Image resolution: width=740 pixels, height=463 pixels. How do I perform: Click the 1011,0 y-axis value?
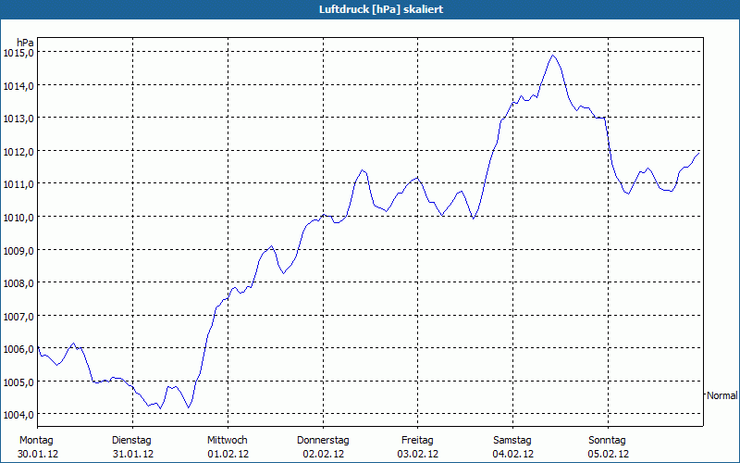18,184
